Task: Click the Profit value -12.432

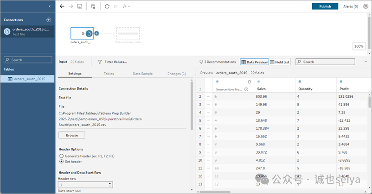Action: point(344,120)
